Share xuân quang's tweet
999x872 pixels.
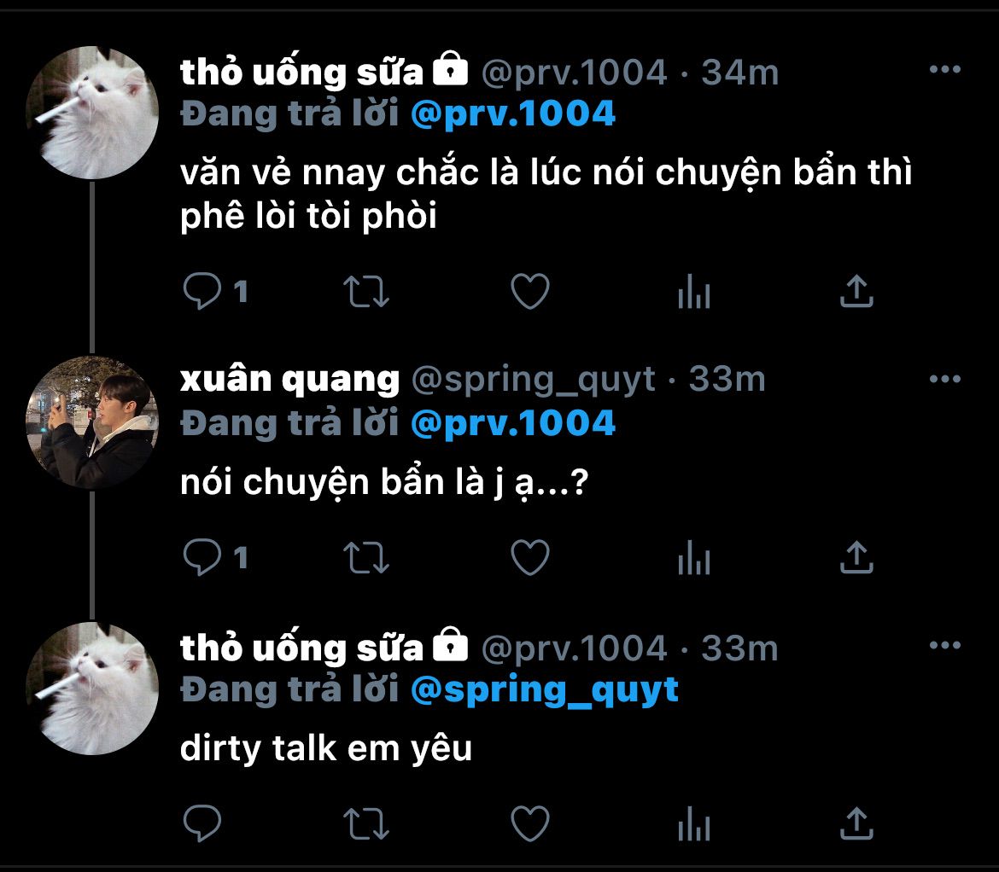[x=856, y=557]
